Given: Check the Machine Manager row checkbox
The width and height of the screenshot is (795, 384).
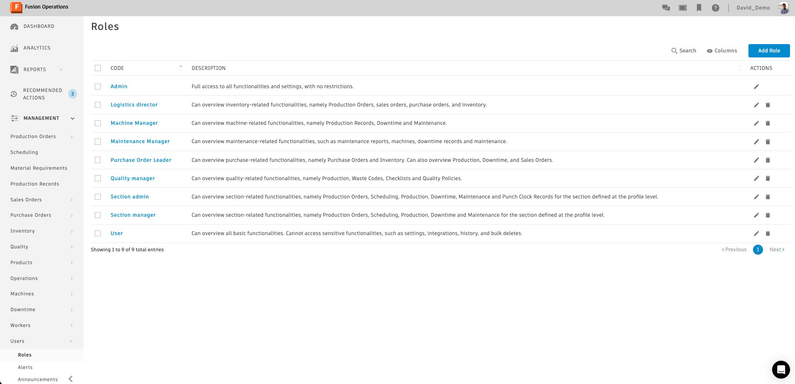Looking at the screenshot, I should [x=98, y=123].
